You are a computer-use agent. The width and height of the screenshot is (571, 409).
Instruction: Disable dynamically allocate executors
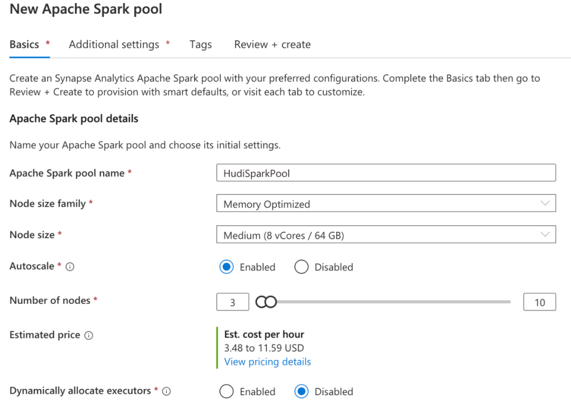point(301,392)
